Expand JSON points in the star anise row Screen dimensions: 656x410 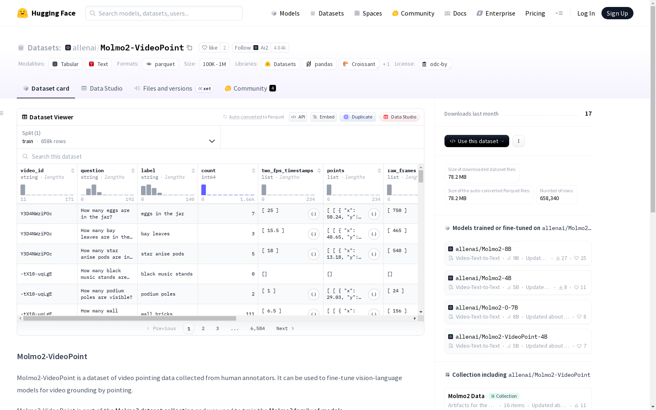(374, 254)
